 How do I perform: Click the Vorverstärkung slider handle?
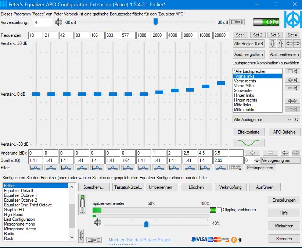click(155, 22)
